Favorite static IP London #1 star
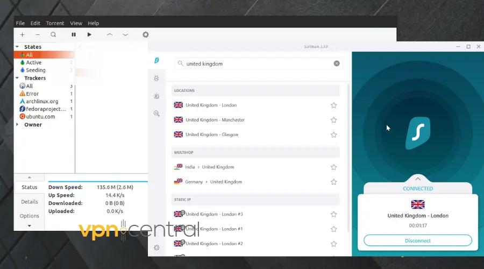Screen dimensions: 484x269 pyautogui.click(x=333, y=229)
